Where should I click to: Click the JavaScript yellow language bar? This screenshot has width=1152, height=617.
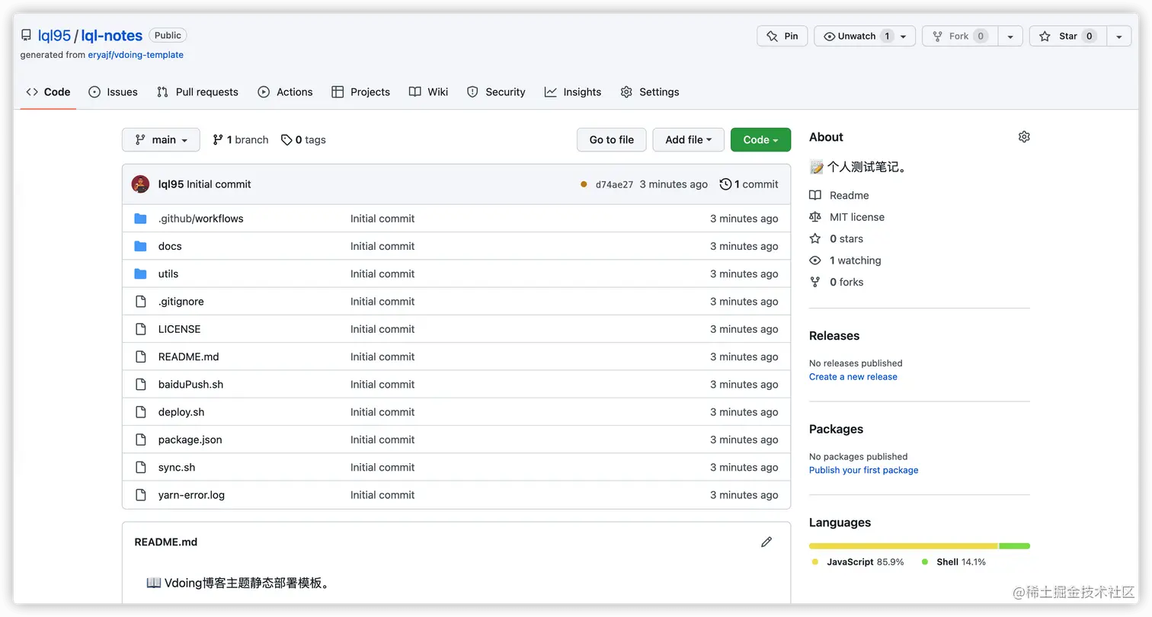(x=903, y=546)
